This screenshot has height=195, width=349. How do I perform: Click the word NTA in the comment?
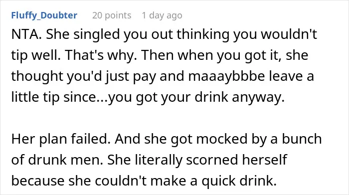[25, 34]
